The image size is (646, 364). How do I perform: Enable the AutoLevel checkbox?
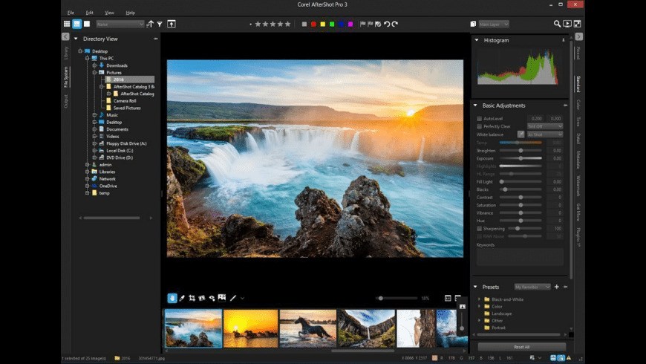tap(479, 118)
